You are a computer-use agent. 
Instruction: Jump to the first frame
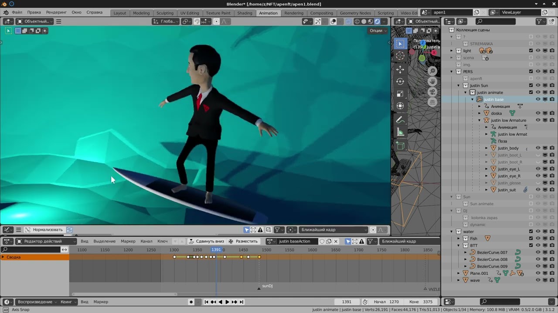tap(207, 302)
